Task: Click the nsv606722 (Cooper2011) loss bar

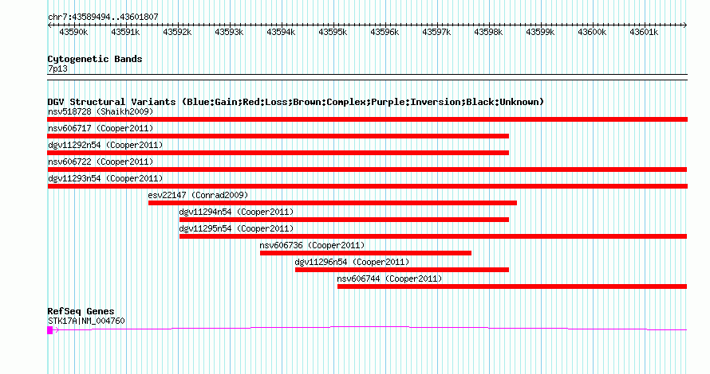Action: pos(367,169)
